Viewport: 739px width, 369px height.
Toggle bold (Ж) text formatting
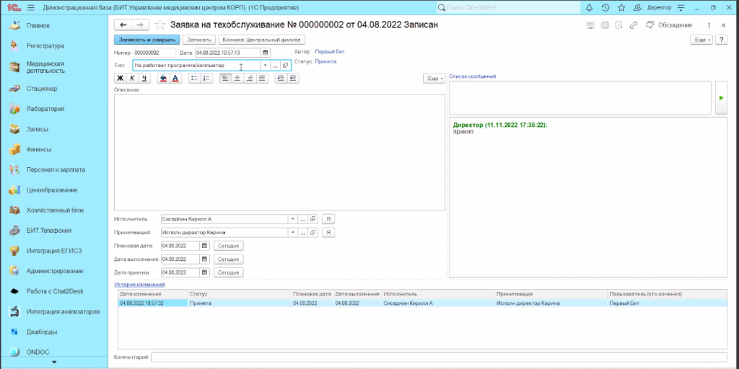coord(121,79)
